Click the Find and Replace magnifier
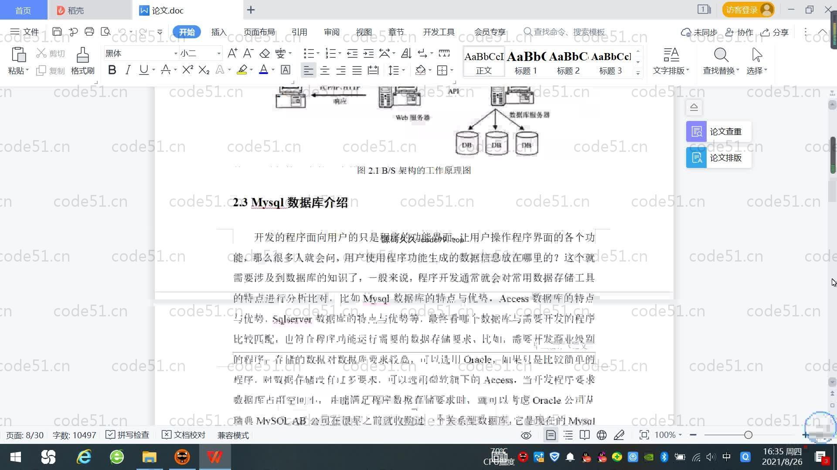 tap(721, 55)
